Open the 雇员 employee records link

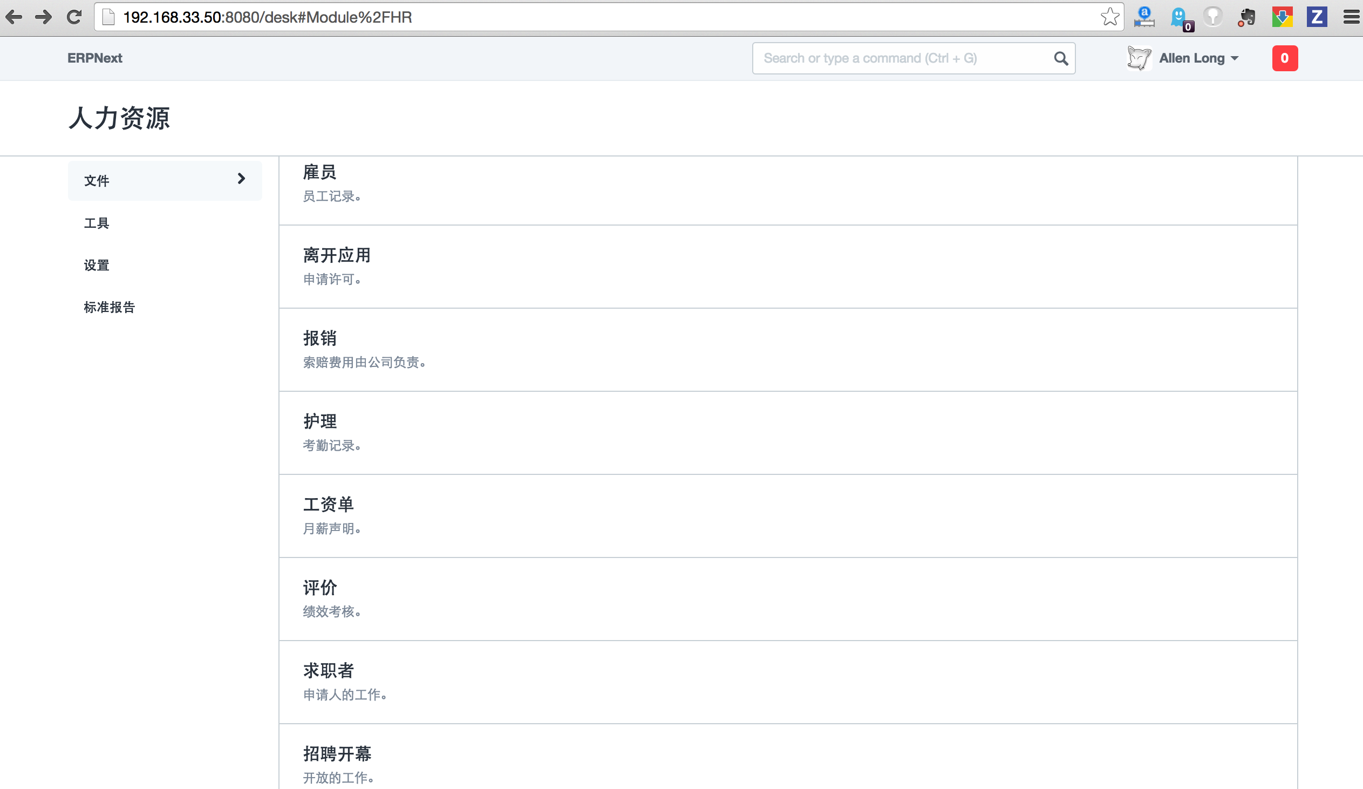click(319, 173)
